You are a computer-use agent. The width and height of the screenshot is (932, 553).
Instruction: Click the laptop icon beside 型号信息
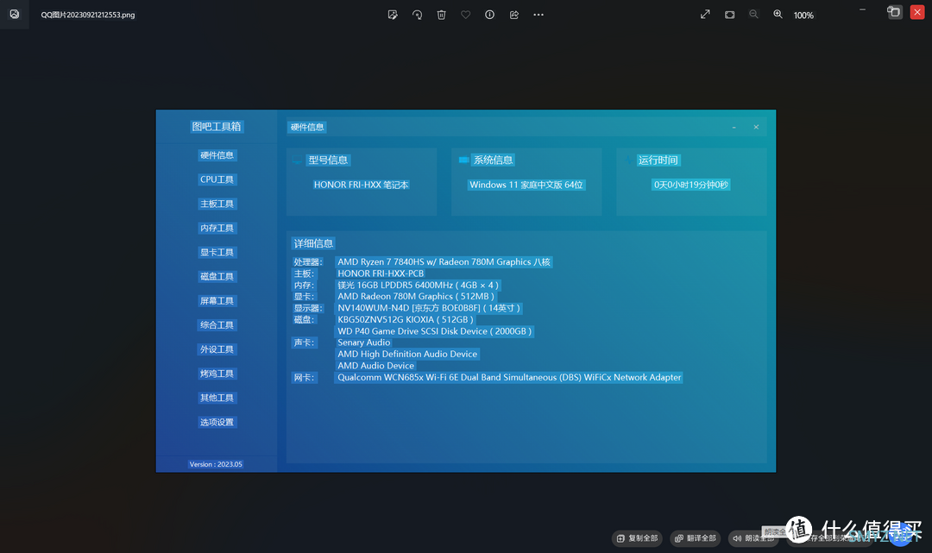[x=297, y=160]
